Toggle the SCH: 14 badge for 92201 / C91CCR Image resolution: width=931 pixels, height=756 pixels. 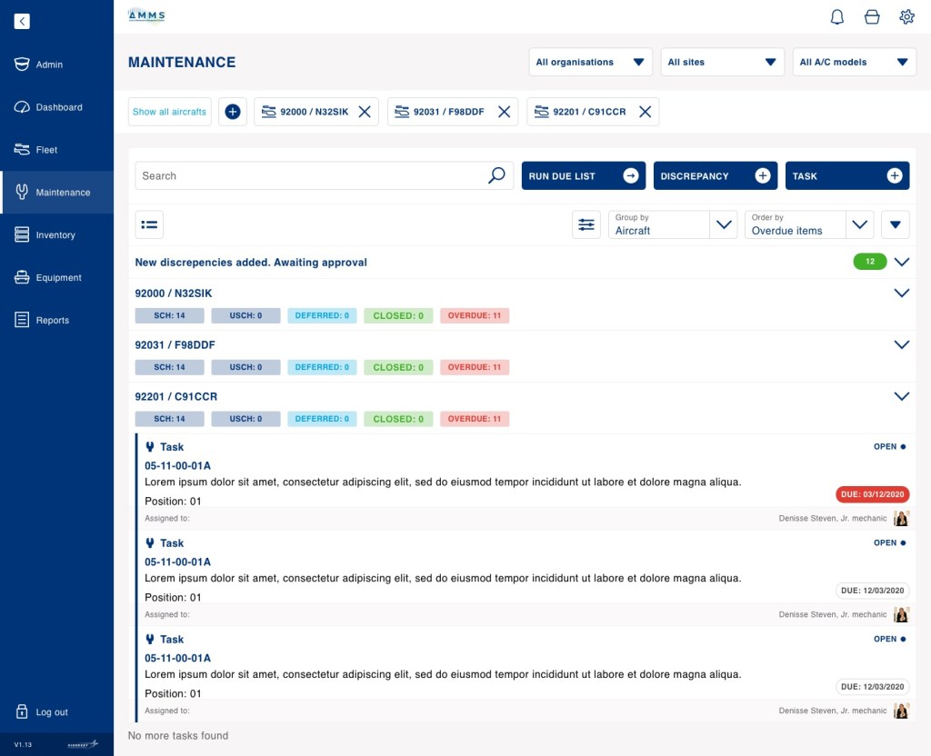click(x=169, y=419)
